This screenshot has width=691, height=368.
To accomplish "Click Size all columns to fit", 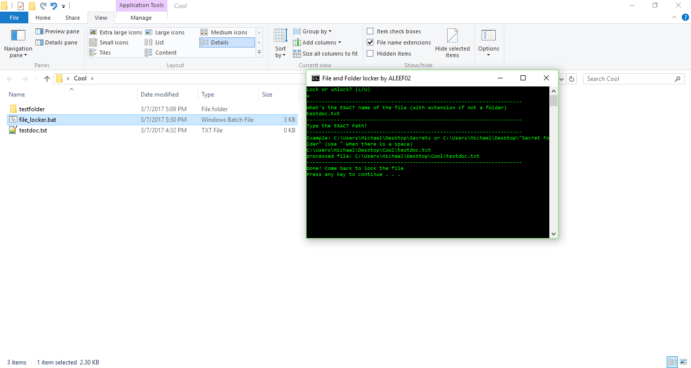I will (x=325, y=54).
